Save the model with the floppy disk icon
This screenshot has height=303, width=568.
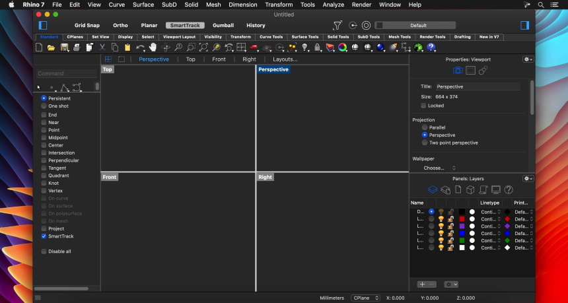(64, 48)
